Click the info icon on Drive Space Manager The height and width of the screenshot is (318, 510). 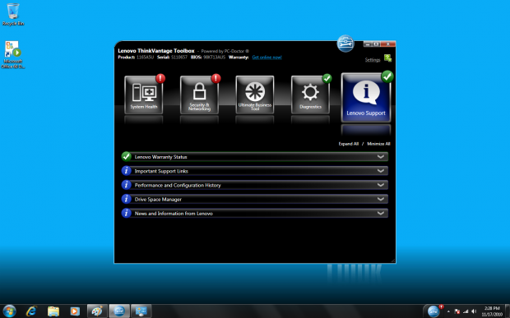126,199
